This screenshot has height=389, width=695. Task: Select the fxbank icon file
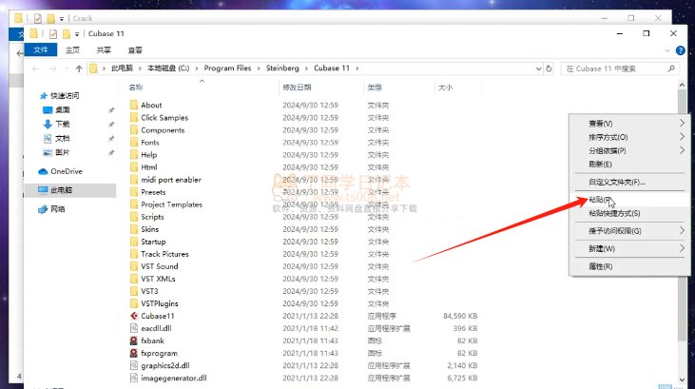(x=133, y=340)
